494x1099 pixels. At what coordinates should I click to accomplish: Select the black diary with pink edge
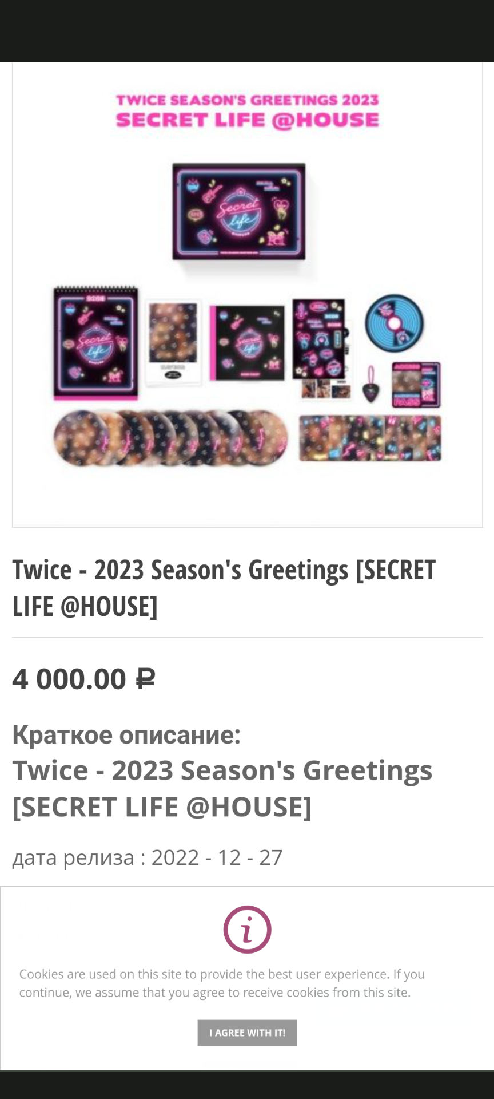click(247, 343)
